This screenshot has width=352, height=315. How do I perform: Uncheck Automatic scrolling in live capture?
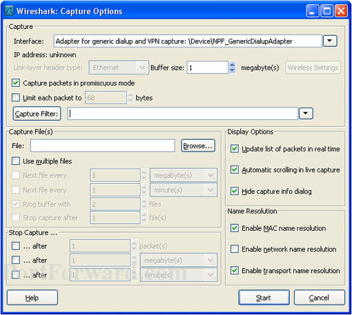(x=235, y=170)
